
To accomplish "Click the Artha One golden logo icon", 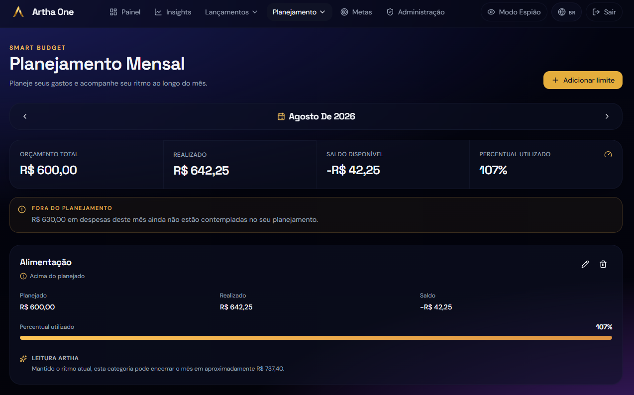I will [x=18, y=12].
